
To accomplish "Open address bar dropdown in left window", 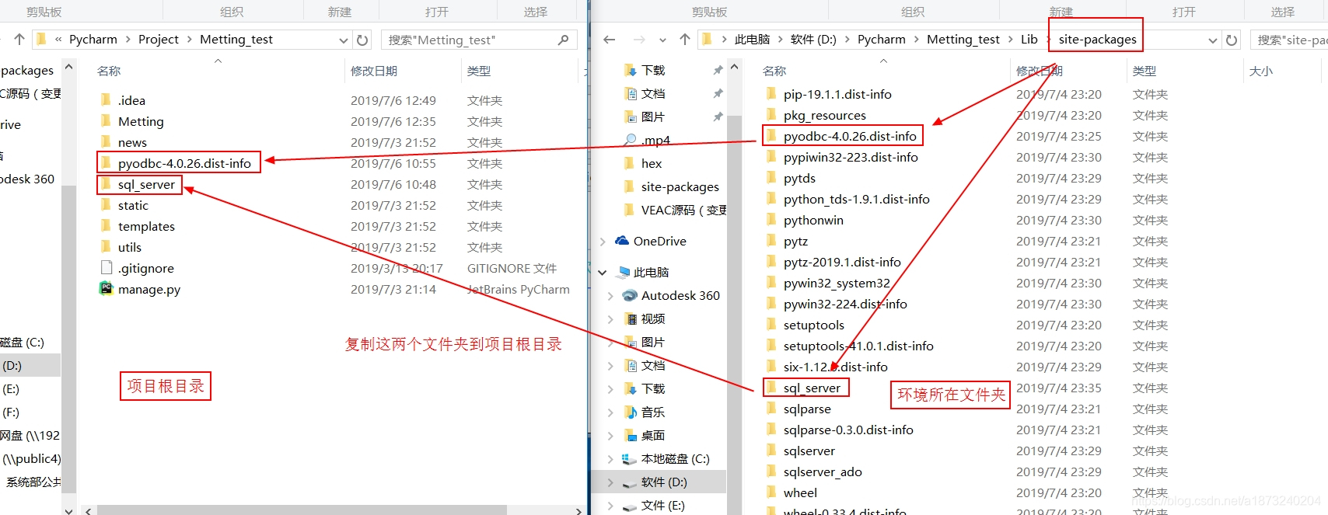I will [x=344, y=40].
